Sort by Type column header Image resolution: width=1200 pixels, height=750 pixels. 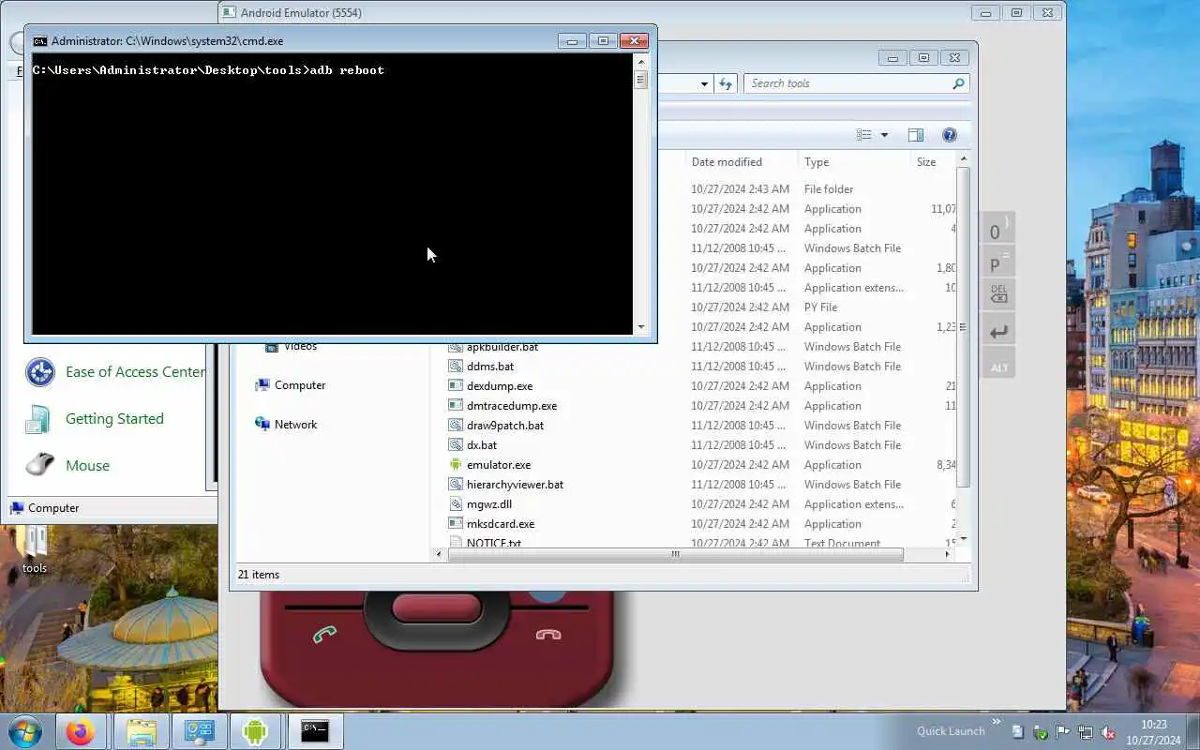[817, 162]
